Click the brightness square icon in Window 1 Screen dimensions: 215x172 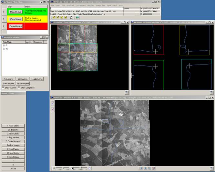[54, 168]
